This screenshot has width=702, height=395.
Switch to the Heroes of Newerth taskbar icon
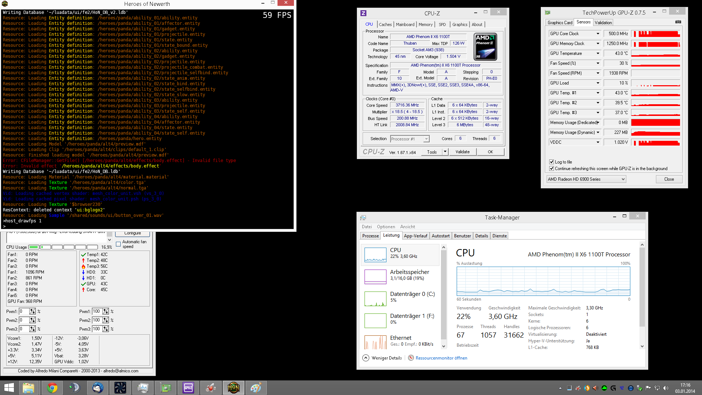point(233,388)
